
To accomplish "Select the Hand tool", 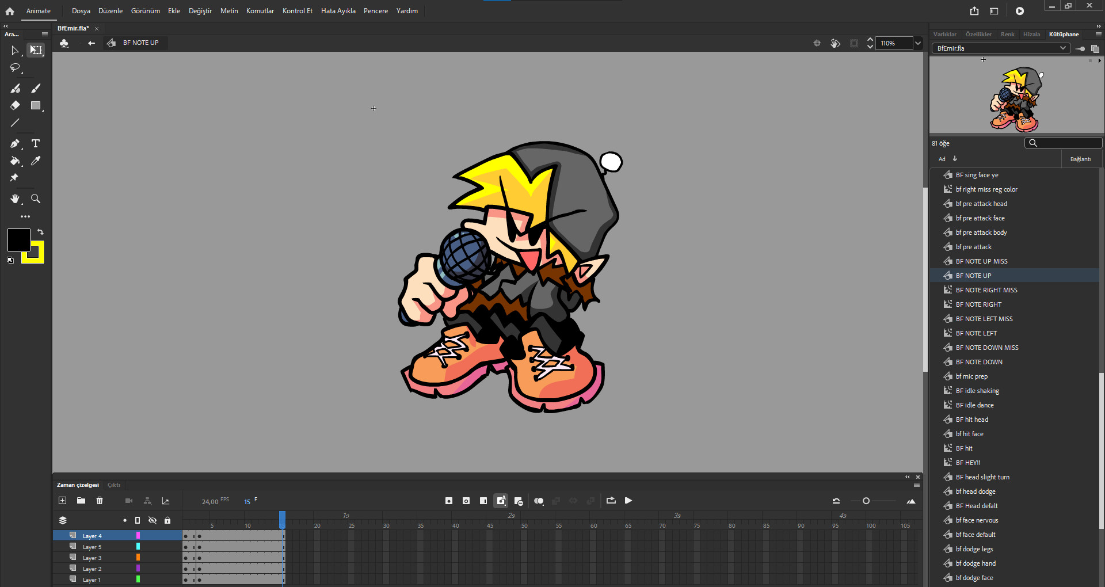I will click(x=15, y=199).
